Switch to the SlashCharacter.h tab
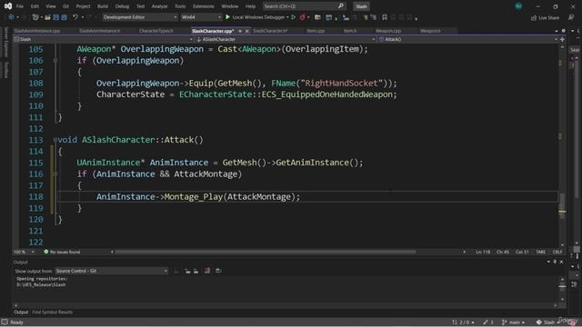 (x=270, y=31)
